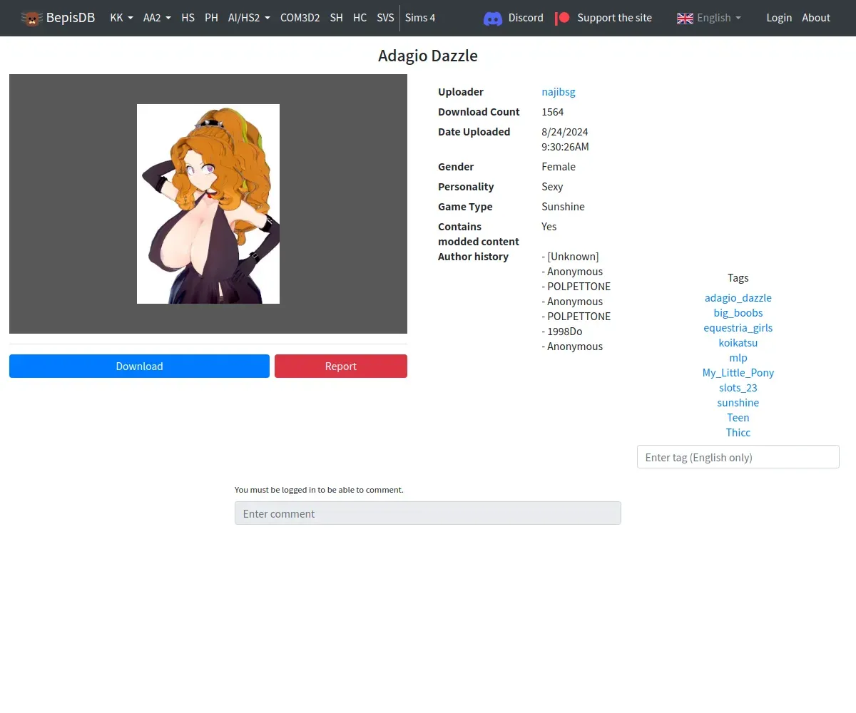Click the red Report button
856x713 pixels.
341,366
